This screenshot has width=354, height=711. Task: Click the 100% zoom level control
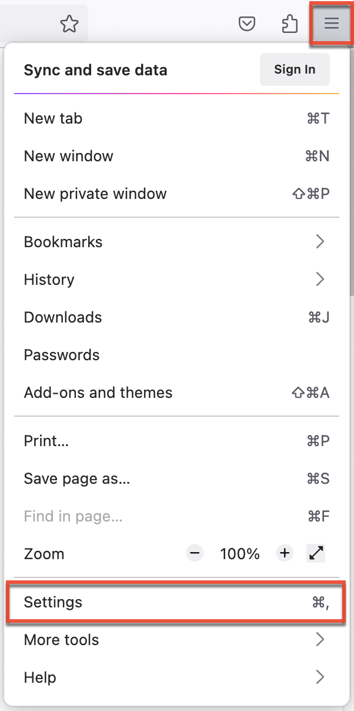coord(239,553)
